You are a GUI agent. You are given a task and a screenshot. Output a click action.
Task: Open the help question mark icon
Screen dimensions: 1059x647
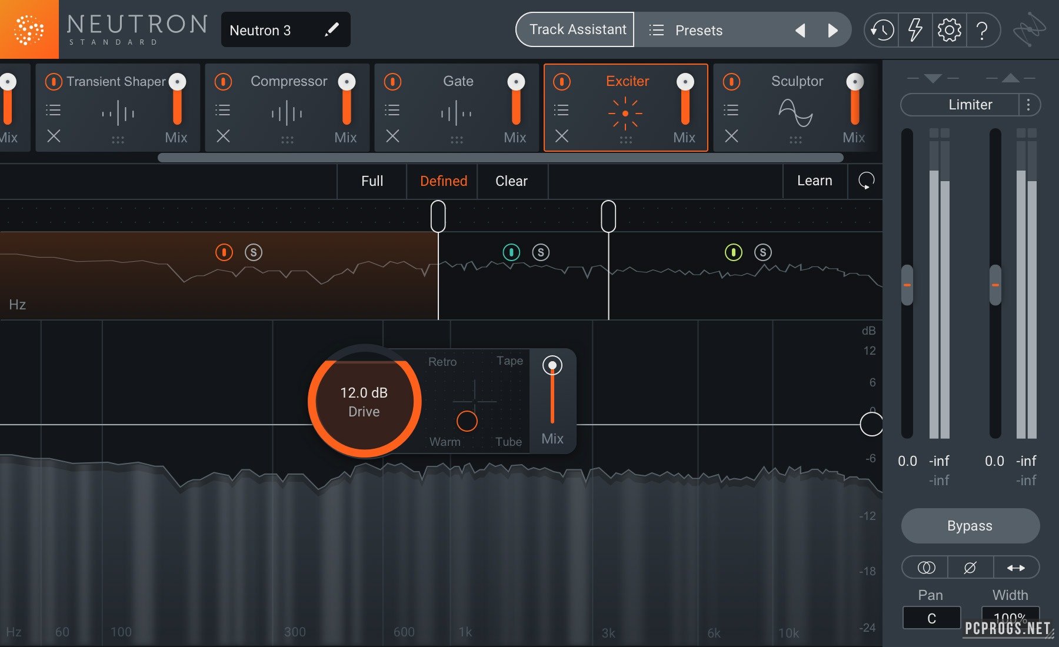click(981, 30)
